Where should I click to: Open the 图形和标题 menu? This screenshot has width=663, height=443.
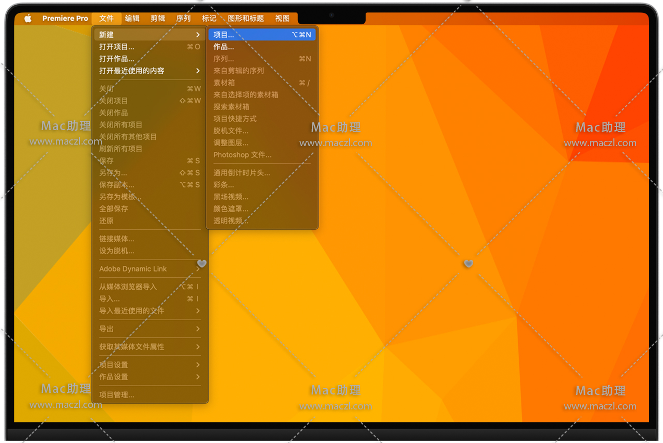coord(246,19)
